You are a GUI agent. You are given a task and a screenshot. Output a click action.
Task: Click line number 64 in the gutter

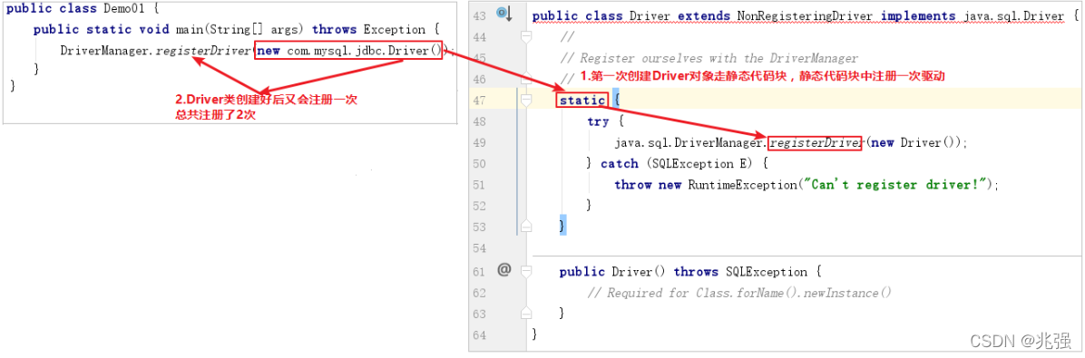click(480, 334)
